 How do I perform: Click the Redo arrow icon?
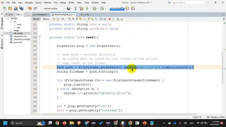tap(35, 8)
